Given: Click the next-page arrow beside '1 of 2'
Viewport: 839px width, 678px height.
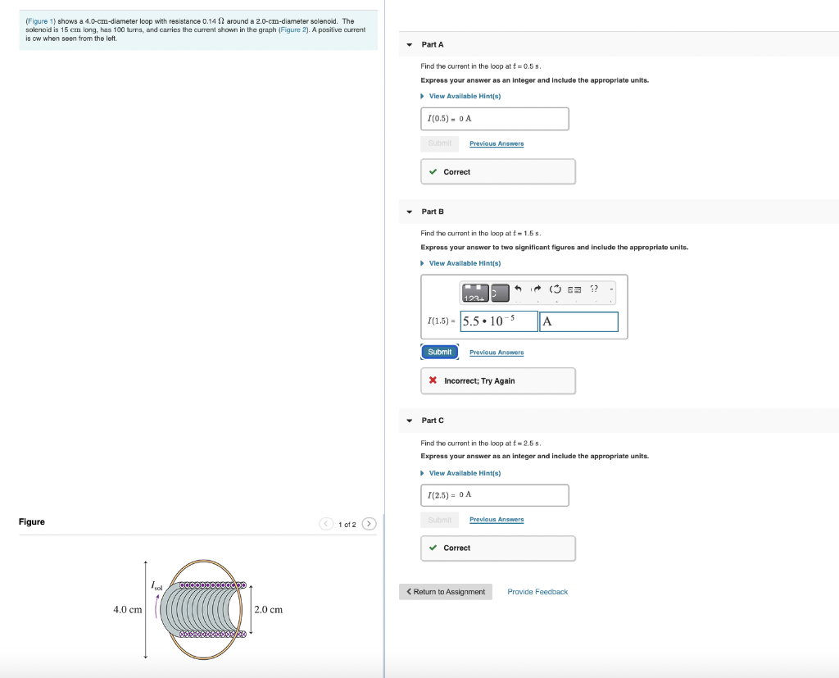Looking at the screenshot, I should click(369, 523).
